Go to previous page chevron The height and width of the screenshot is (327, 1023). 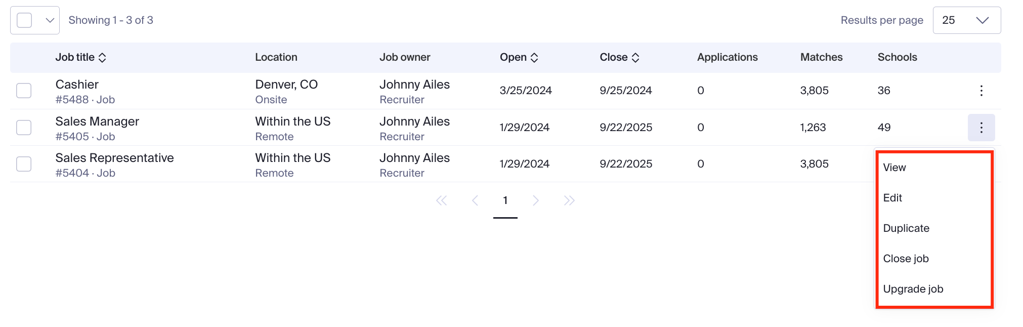(475, 201)
